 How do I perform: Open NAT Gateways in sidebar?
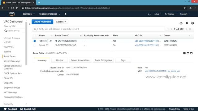[10, 92]
